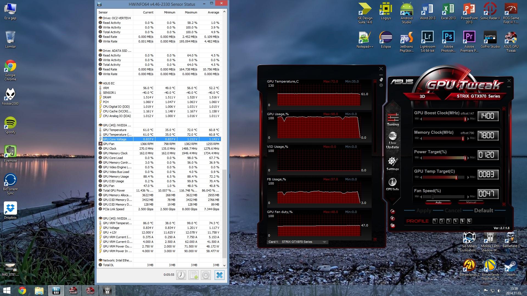Open BitTorrent Sync desktop shortcut
527x296 pixels.
[10, 184]
